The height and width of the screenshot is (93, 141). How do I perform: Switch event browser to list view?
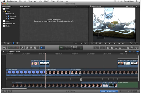click(17, 43)
